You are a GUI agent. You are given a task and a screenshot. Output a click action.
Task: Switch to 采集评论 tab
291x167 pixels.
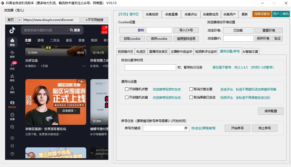(191, 14)
